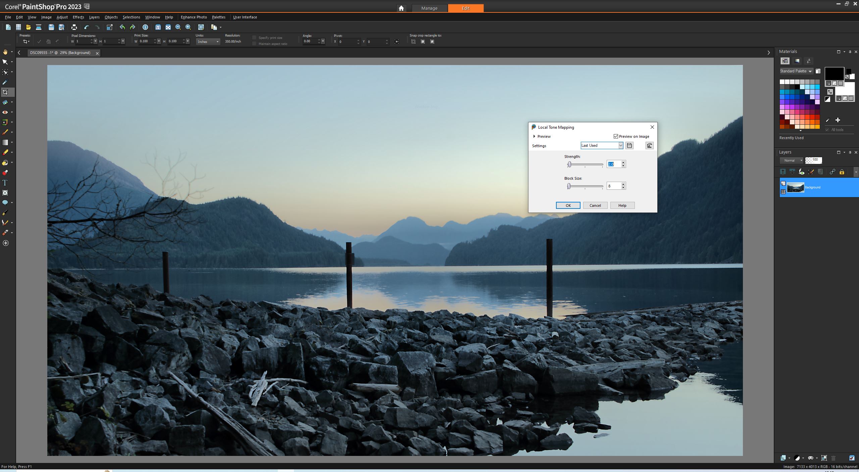The height and width of the screenshot is (472, 859).
Task: Open the Units Inches dropdown
Action: [x=208, y=42]
